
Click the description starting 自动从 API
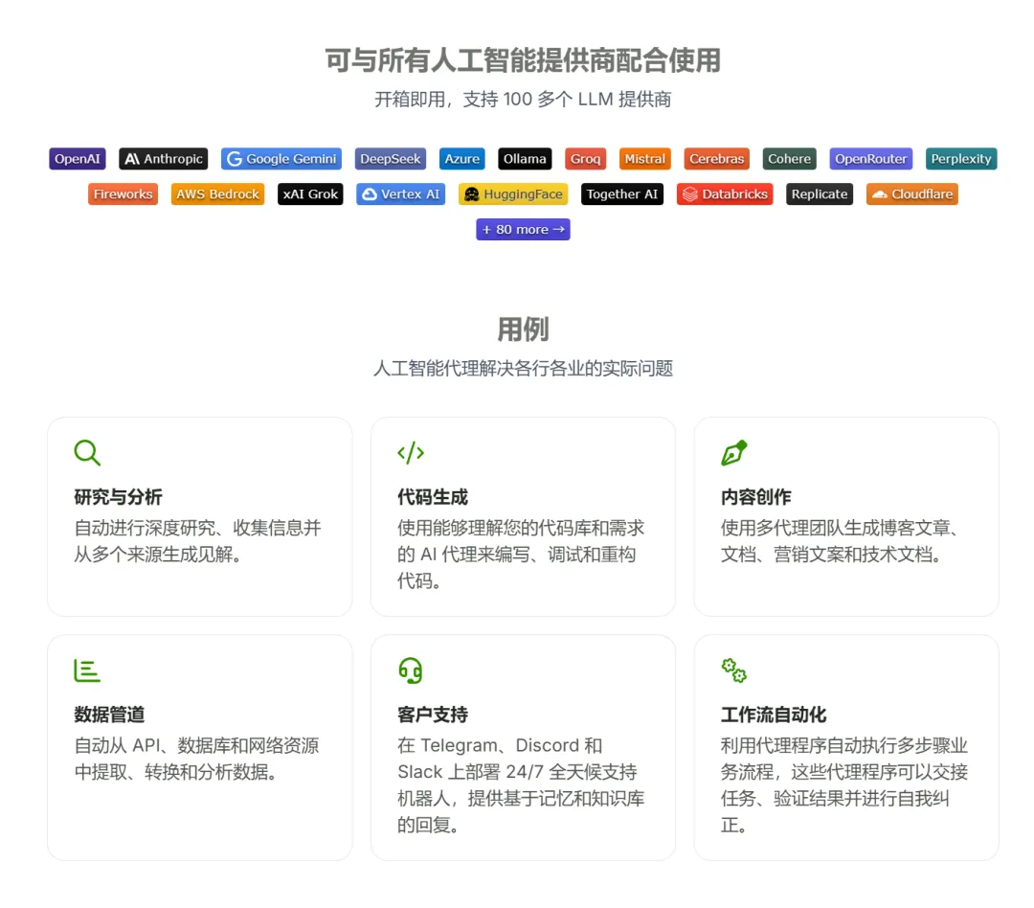click(196, 759)
